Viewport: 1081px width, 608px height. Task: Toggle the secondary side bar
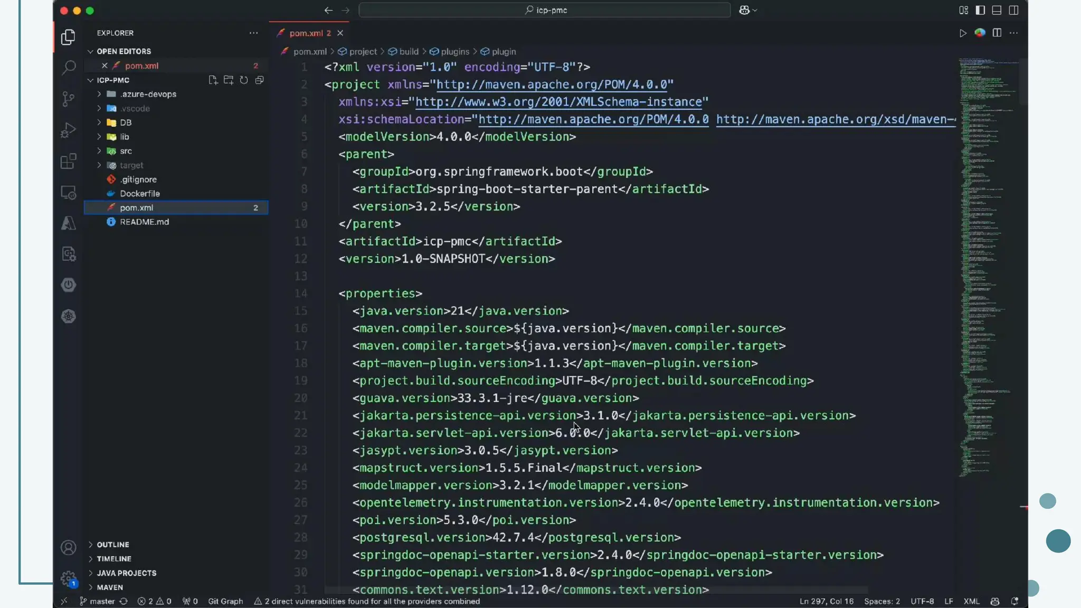click(x=1013, y=10)
